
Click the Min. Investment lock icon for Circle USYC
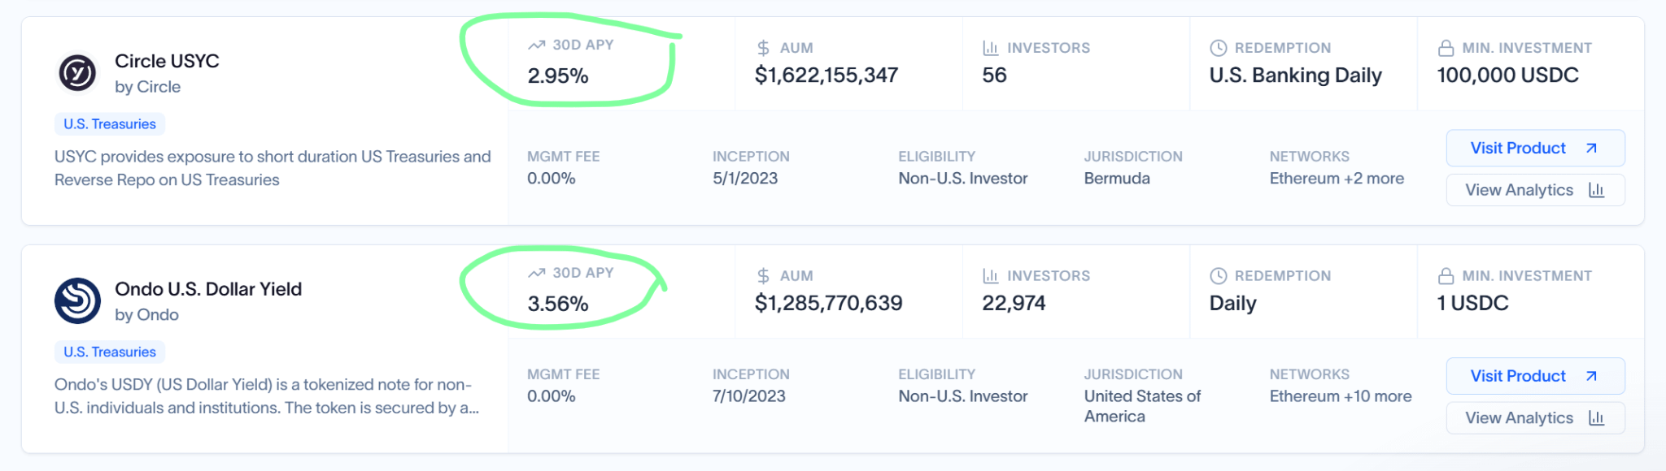[x=1446, y=48]
